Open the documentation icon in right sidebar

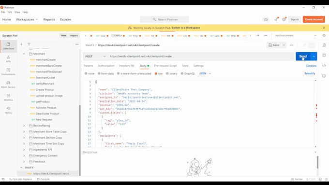(x=324, y=45)
